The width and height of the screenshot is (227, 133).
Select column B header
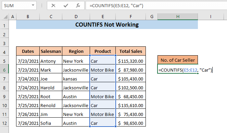pos(28,17)
